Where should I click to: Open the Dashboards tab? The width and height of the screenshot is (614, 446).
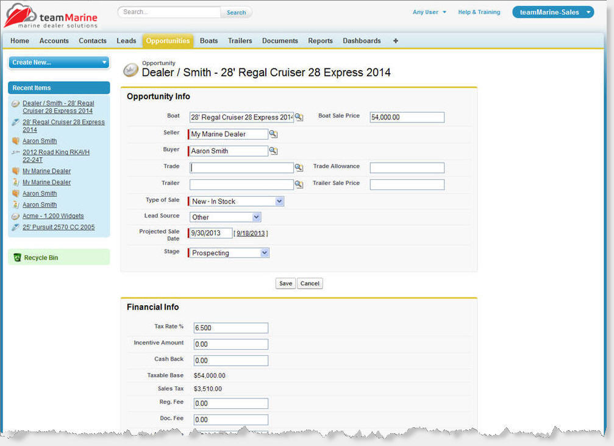click(x=362, y=41)
